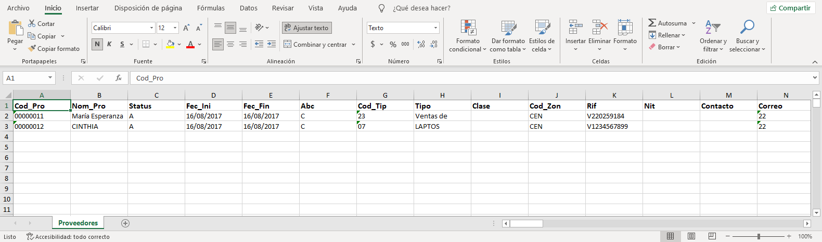This screenshot has height=242, width=822.
Task: Click the percent style icon
Action: click(x=393, y=44)
